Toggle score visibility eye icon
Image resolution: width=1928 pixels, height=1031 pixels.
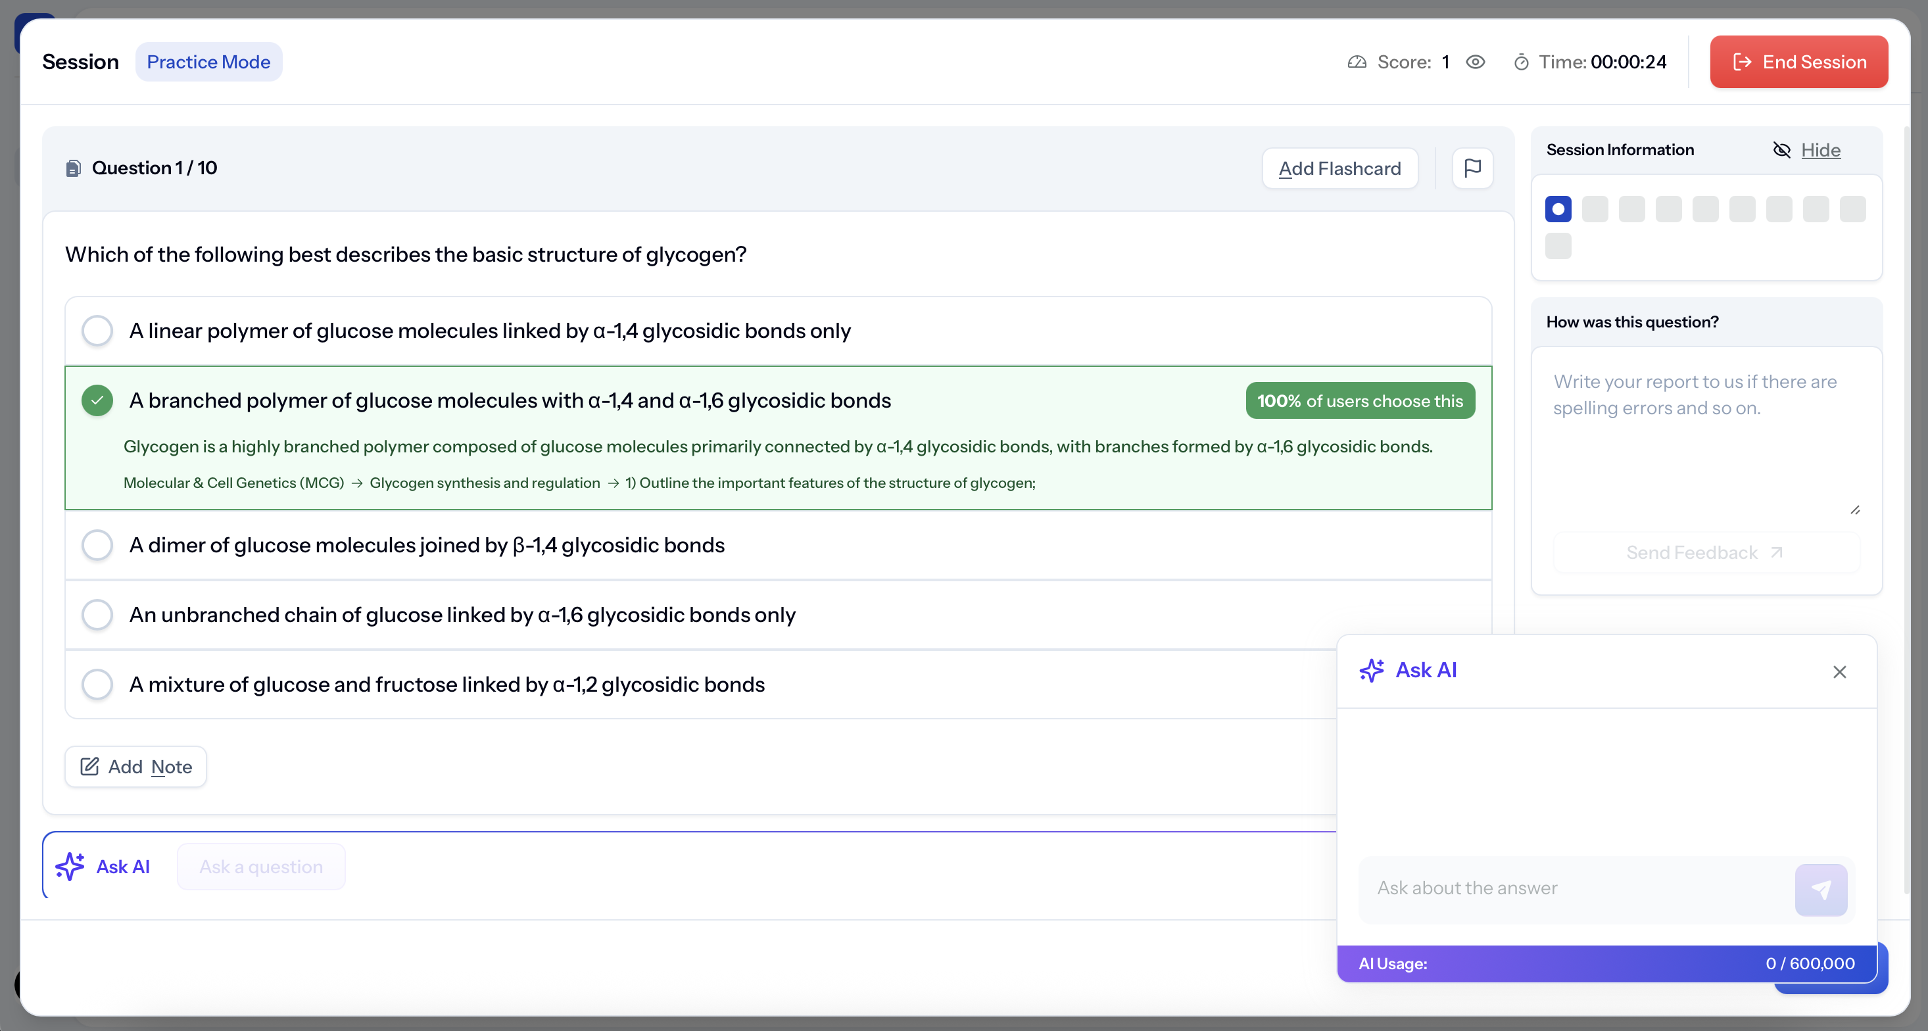pos(1475,62)
